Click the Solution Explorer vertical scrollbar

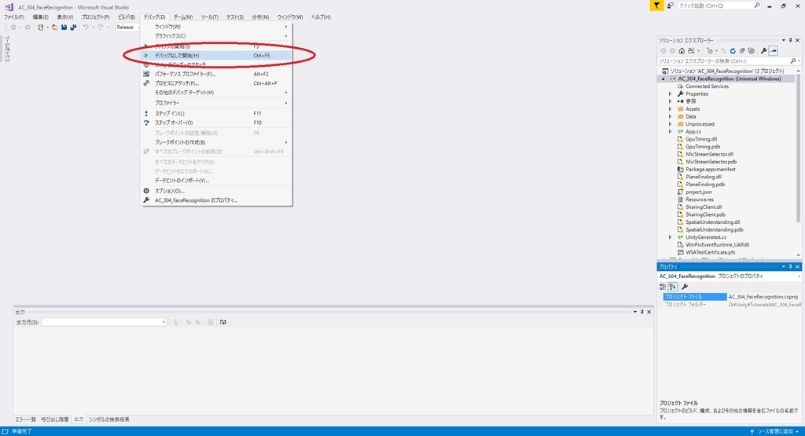coord(799,148)
